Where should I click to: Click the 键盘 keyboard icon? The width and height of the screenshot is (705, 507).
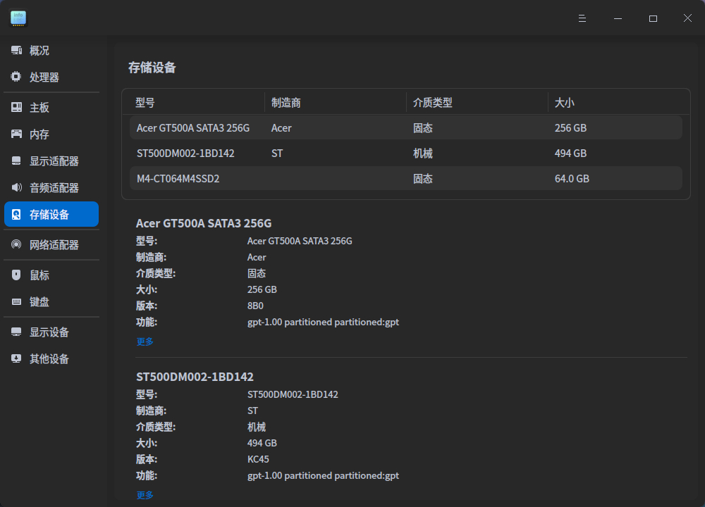[x=16, y=302]
